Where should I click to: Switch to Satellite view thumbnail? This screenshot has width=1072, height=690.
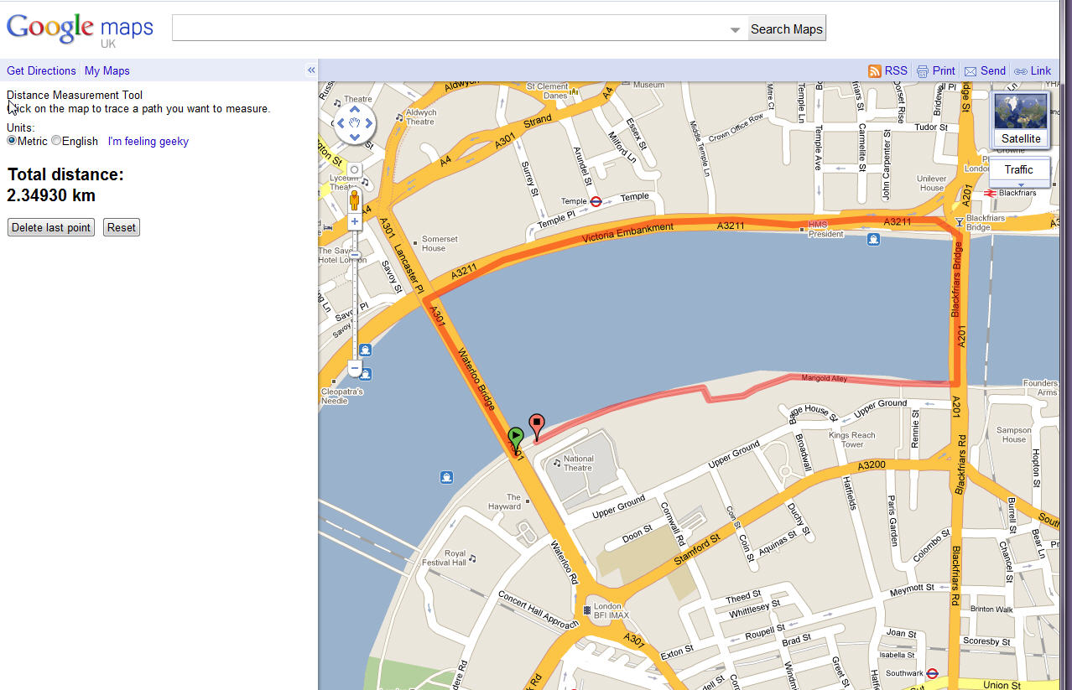1021,120
